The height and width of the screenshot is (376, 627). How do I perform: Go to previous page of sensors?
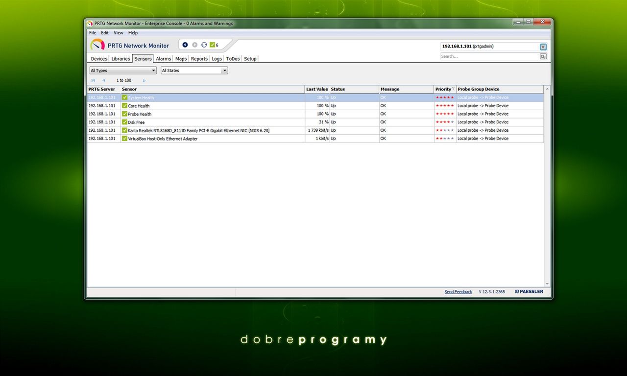click(103, 80)
